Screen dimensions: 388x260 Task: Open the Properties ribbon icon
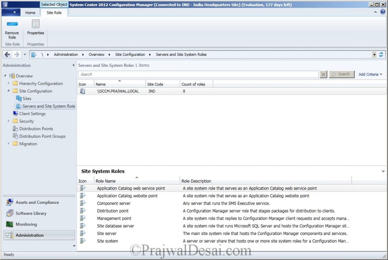36,24
